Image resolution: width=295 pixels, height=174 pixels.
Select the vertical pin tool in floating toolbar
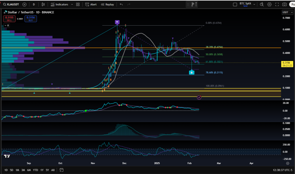(196, 4)
